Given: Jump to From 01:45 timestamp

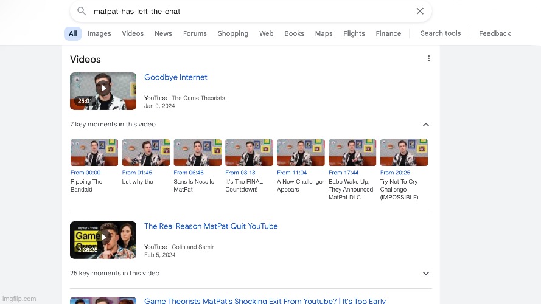Looking at the screenshot, I should click(137, 173).
